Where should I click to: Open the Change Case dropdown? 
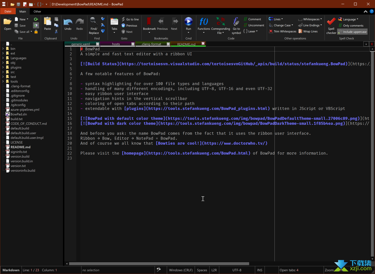pyautogui.click(x=281, y=25)
